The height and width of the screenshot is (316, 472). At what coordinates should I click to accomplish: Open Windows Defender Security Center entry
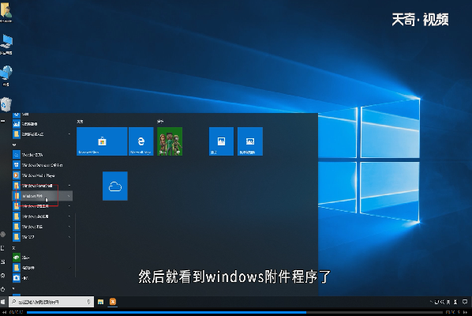(x=42, y=165)
